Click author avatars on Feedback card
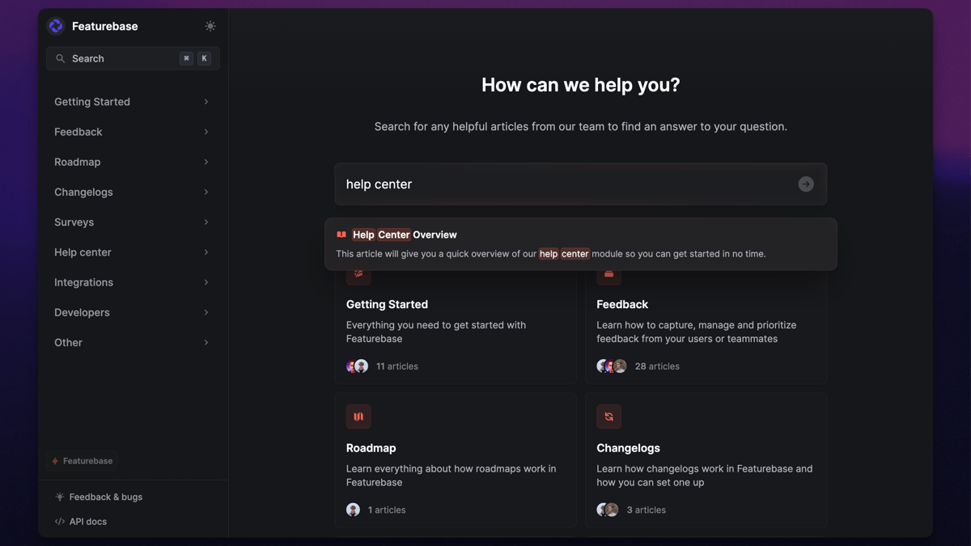The width and height of the screenshot is (971, 546). pyautogui.click(x=611, y=366)
